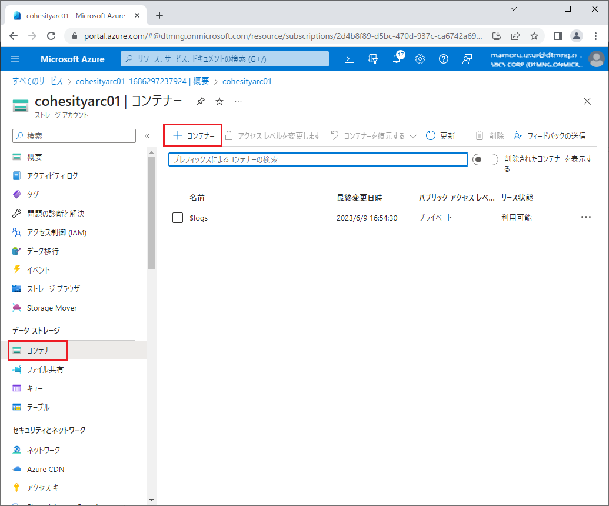This screenshot has width=609, height=506.
Task: Open the Directories and subscriptions filter
Action: pos(373,59)
